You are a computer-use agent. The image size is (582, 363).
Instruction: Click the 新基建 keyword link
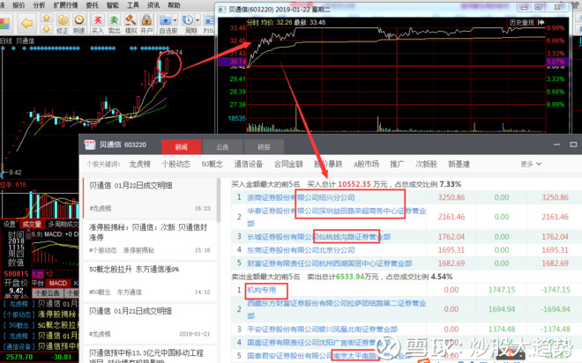click(459, 164)
